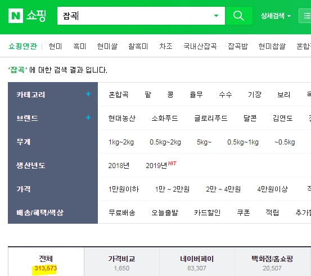Select weight filter ~0.5kg
The height and width of the screenshot is (276, 311).
pyautogui.click(x=285, y=142)
